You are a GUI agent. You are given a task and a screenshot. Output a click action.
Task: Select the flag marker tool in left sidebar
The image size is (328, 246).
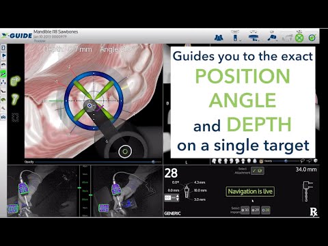click(x=3, y=56)
